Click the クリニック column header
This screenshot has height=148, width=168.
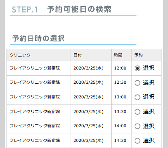(x=20, y=55)
